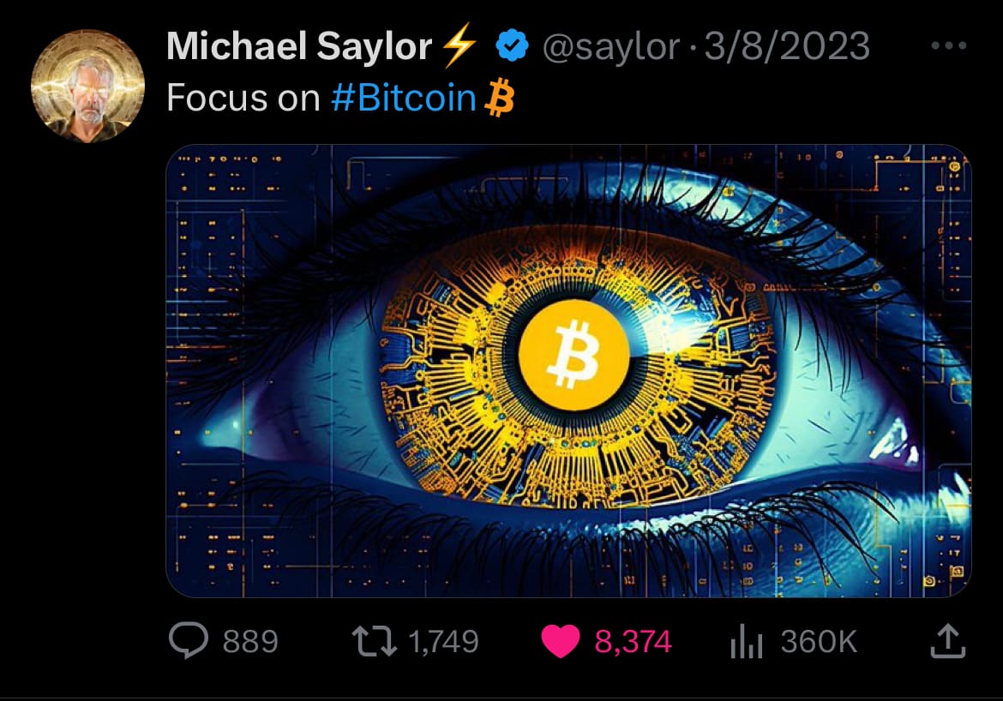The image size is (1003, 701).
Task: Click the 889 replies count
Action: point(250,642)
